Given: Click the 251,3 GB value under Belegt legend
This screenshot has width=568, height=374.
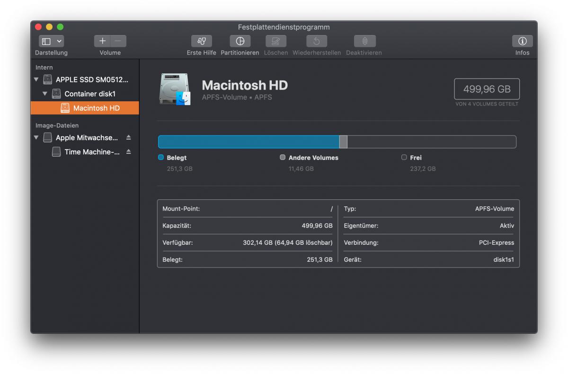Looking at the screenshot, I should (179, 169).
